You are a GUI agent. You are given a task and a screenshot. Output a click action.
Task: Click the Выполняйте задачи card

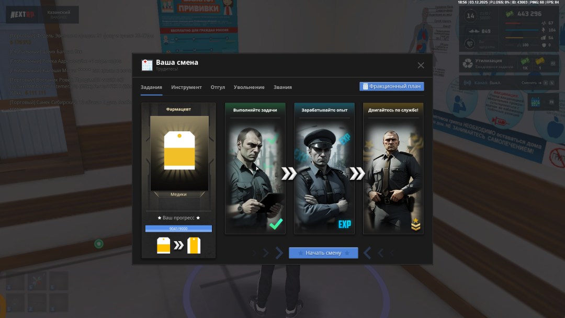(x=255, y=168)
